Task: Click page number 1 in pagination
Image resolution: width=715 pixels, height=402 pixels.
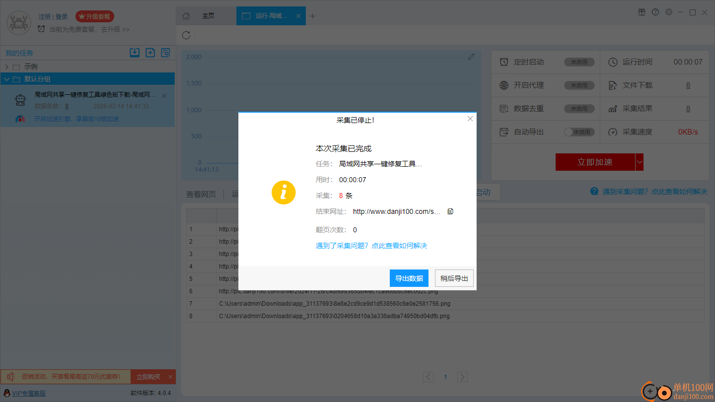Action: point(445,377)
